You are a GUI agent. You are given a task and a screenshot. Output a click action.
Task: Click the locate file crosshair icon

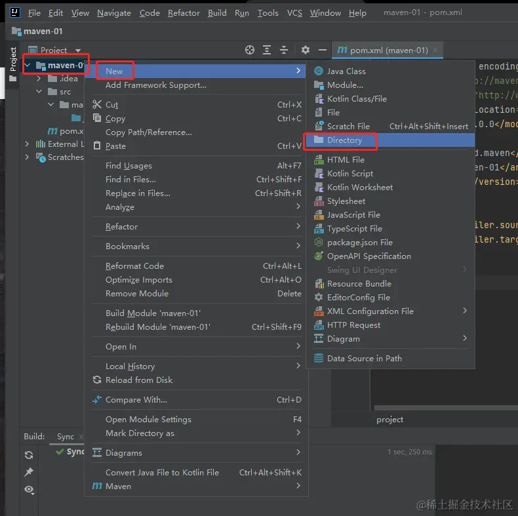250,50
